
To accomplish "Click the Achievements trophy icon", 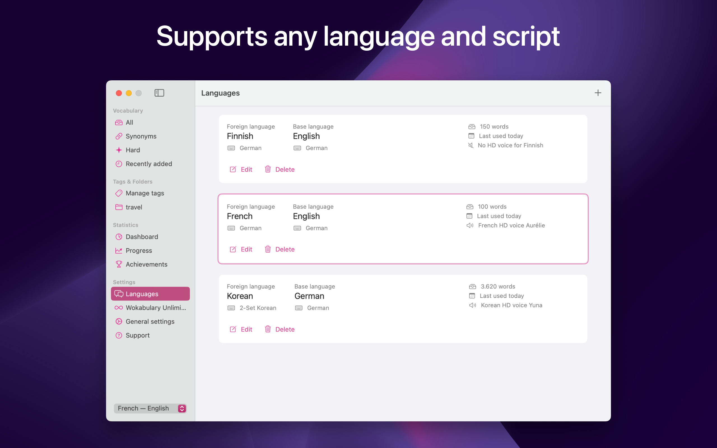I will pyautogui.click(x=119, y=264).
